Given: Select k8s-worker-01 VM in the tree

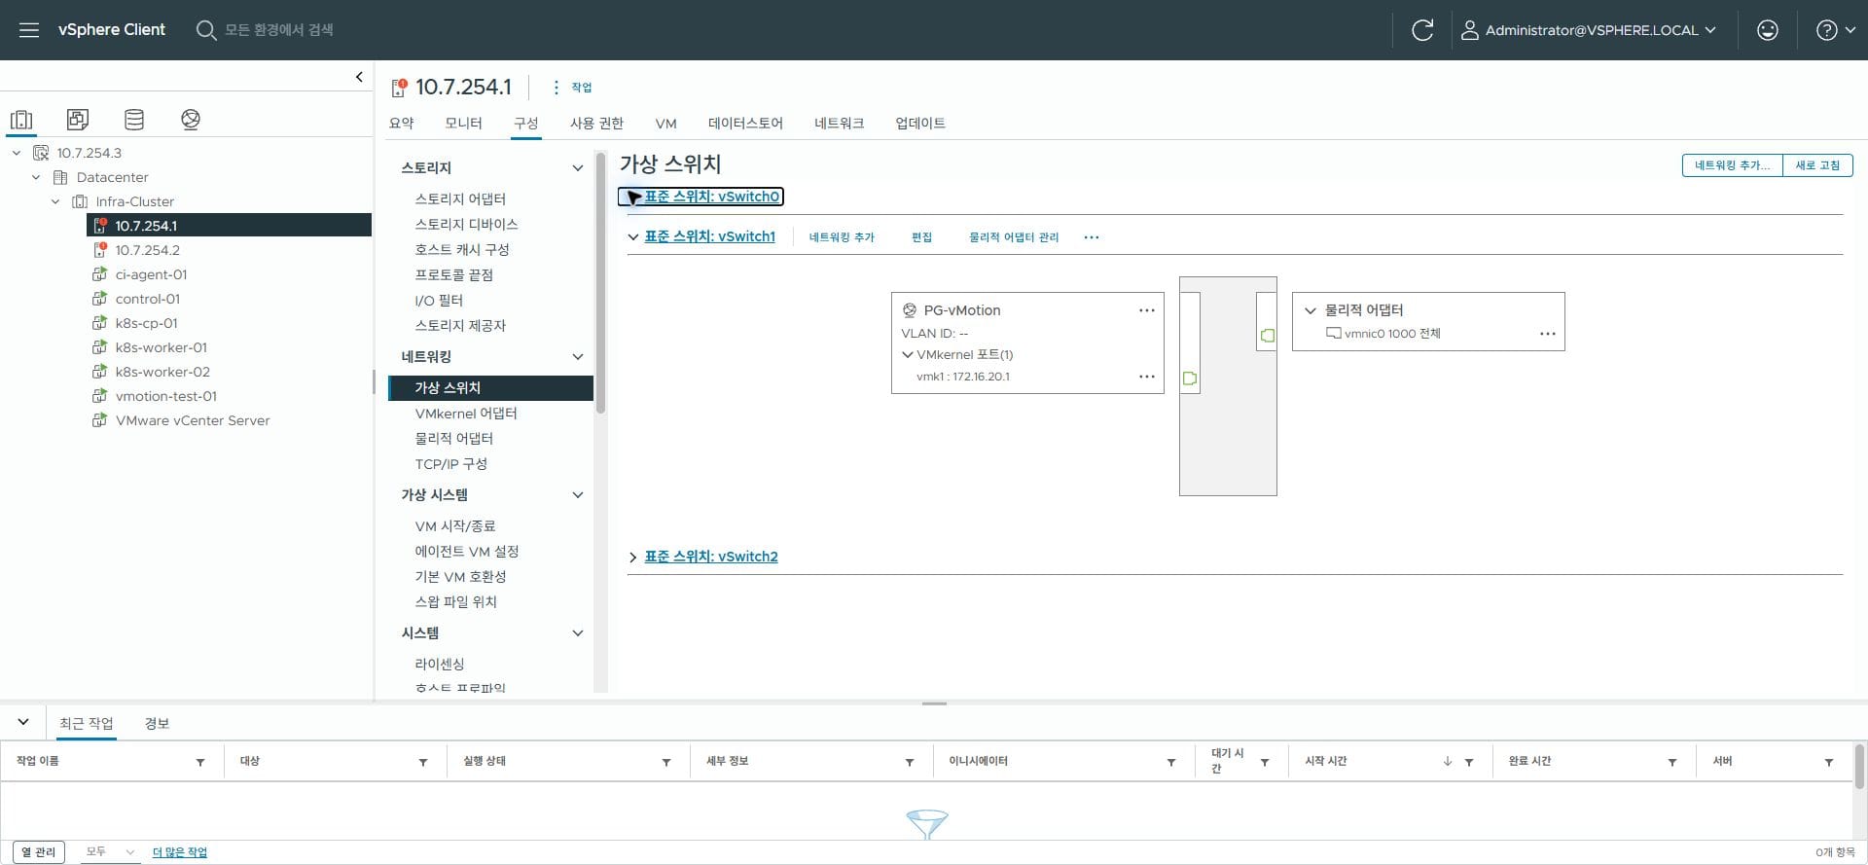Looking at the screenshot, I should [x=161, y=347].
